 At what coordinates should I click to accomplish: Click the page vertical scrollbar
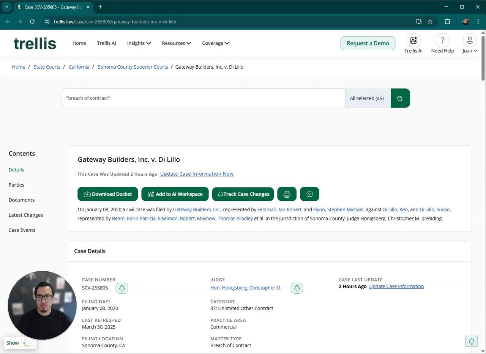pyautogui.click(x=483, y=58)
